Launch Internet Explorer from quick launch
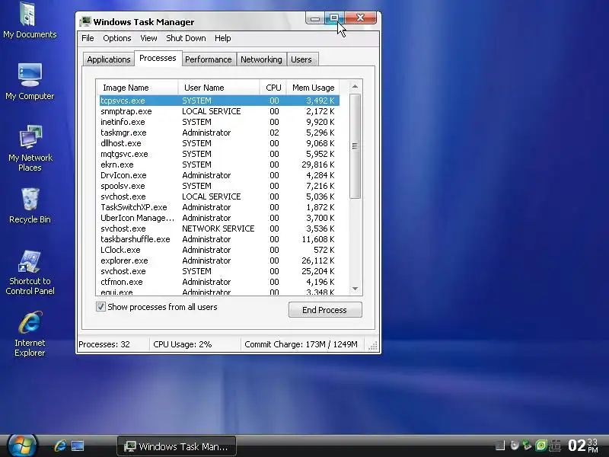Screen dimensions: 609x457 [x=60, y=446]
